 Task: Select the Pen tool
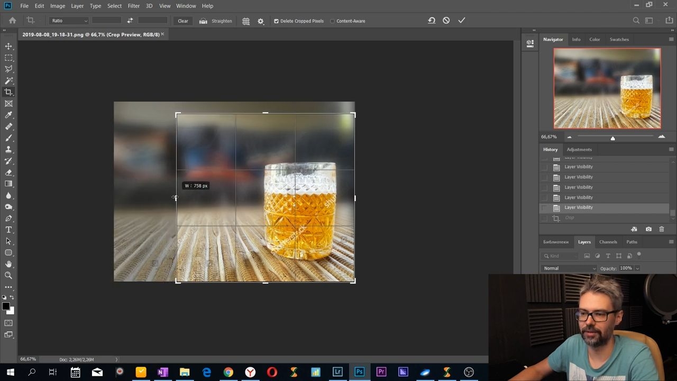coord(8,218)
